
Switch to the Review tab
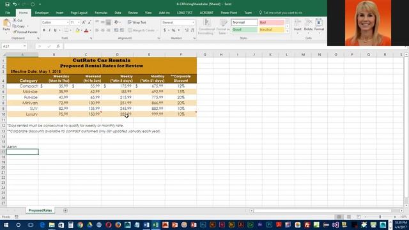click(x=133, y=13)
